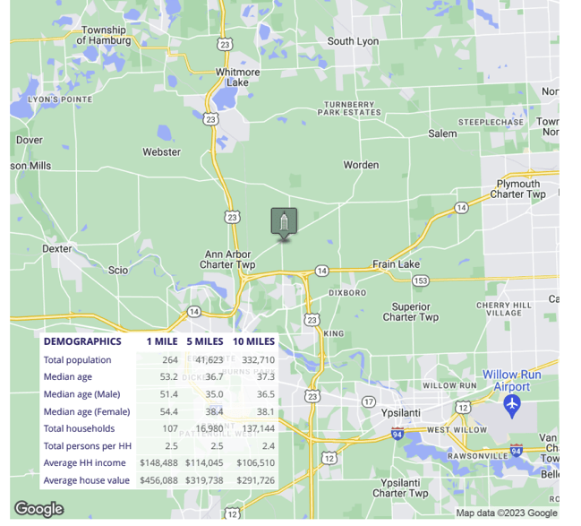Click the South Lyon map label
Image resolution: width=581 pixels, height=526 pixels.
(x=353, y=41)
